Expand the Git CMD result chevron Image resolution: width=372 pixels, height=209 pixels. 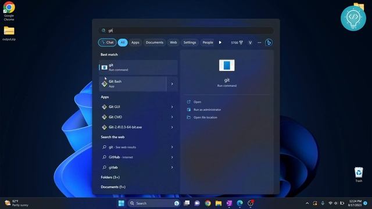click(x=172, y=117)
